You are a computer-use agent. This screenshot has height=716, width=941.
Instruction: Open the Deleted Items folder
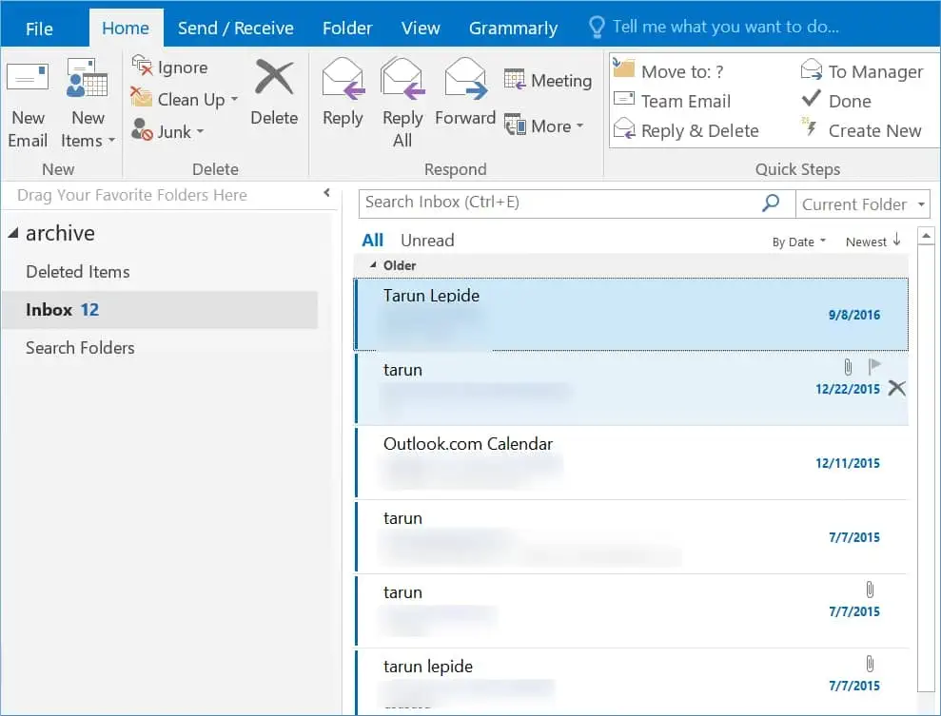(x=77, y=272)
